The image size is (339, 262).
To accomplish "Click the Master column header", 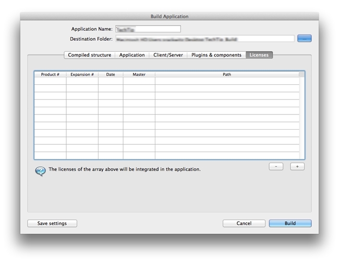I will [139, 75].
